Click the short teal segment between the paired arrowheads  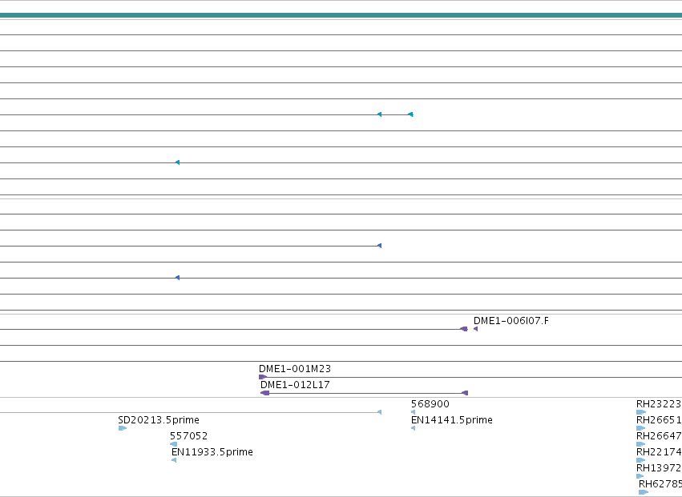[x=395, y=114]
